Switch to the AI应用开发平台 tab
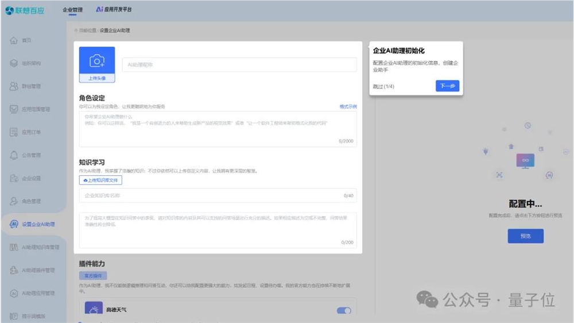 114,9
